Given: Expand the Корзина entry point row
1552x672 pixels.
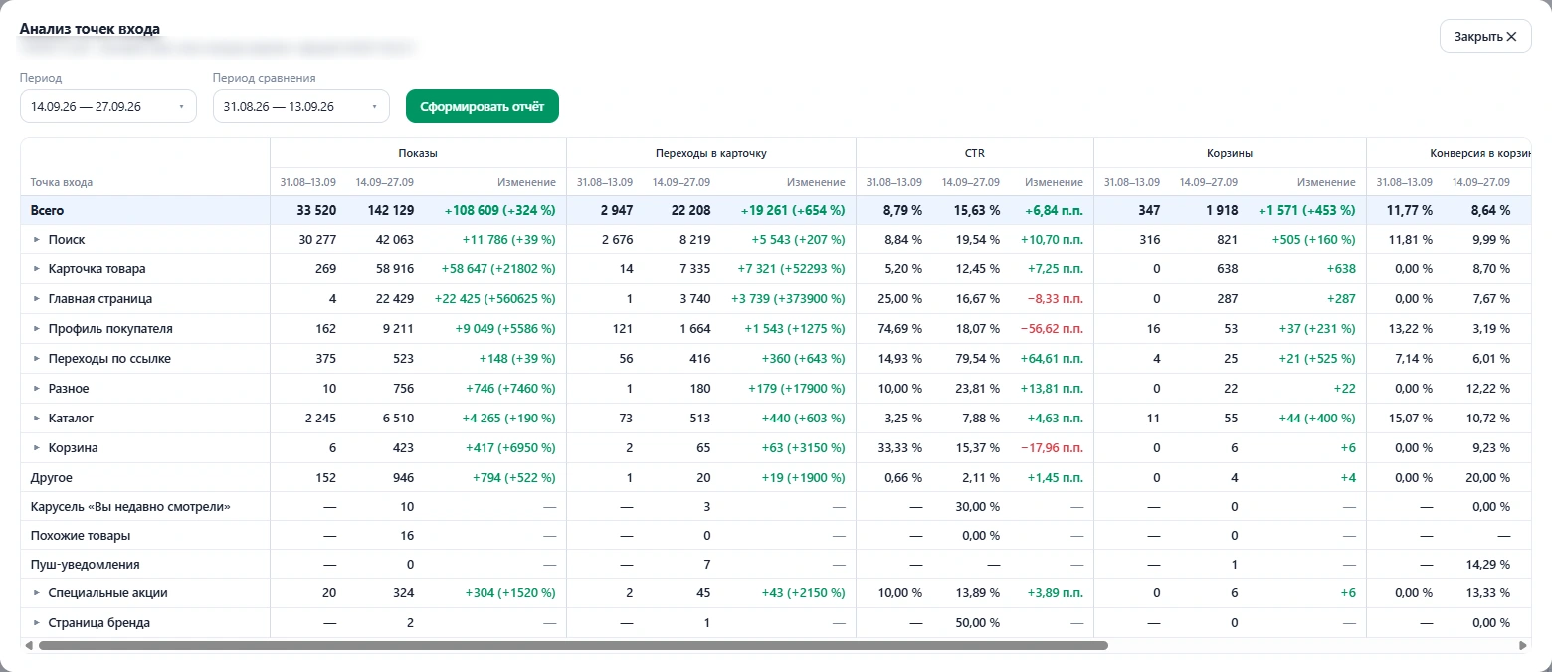Looking at the screenshot, I should coord(37,448).
